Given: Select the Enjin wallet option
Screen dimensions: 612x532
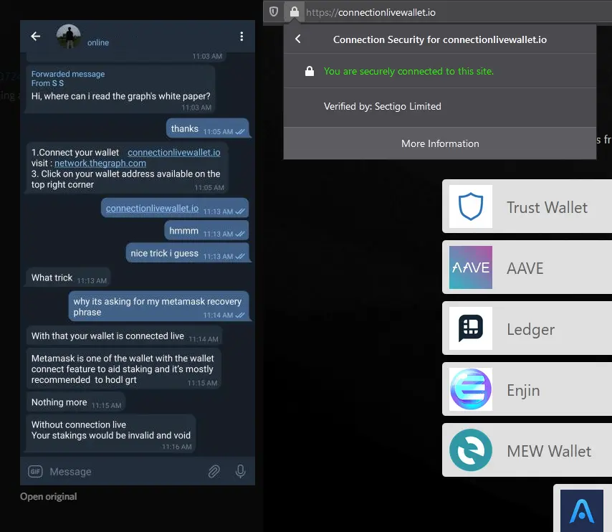Looking at the screenshot, I should 527,389.
